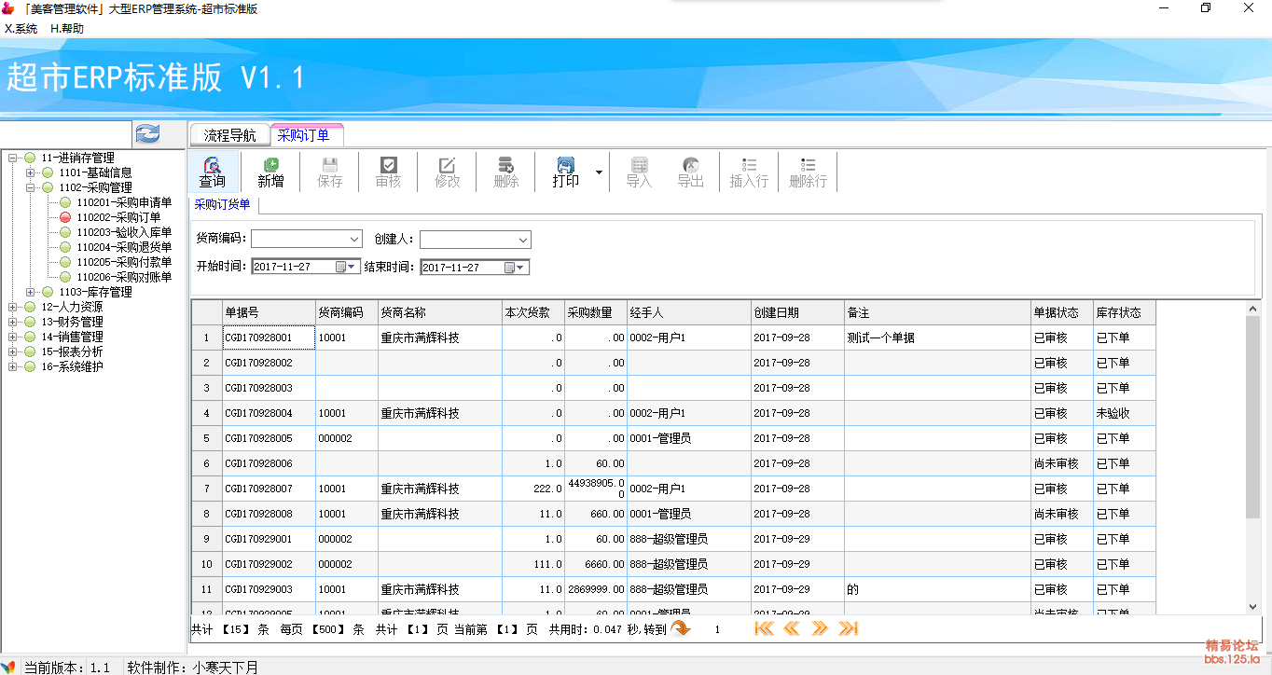Click the 新增 (add new) toolbar icon
Image resolution: width=1272 pixels, height=675 pixels.
(270, 172)
